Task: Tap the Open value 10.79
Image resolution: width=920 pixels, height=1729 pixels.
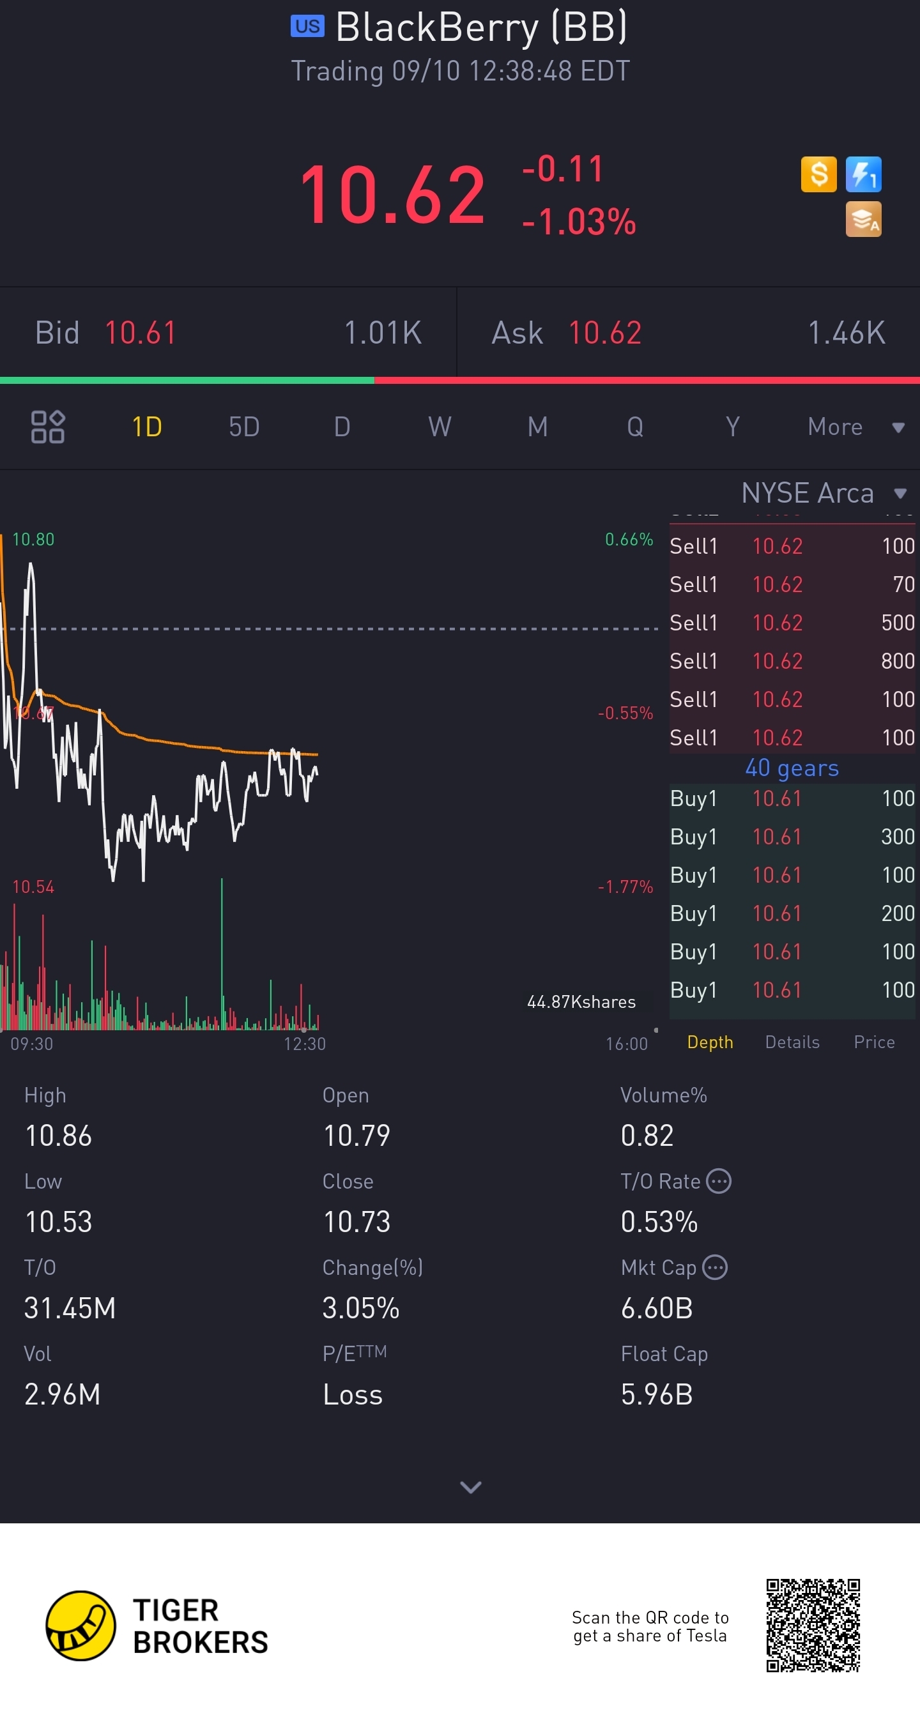Action: 356,1136
